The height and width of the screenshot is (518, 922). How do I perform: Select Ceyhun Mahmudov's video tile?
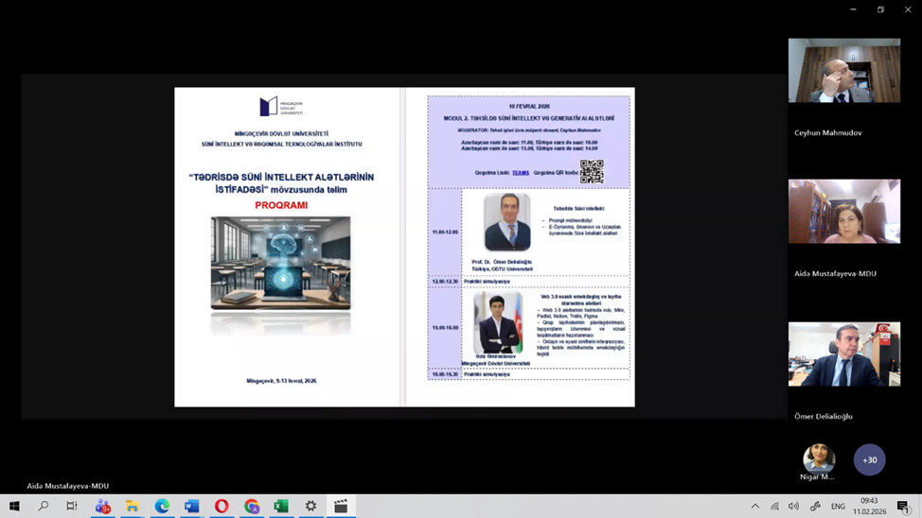(844, 71)
